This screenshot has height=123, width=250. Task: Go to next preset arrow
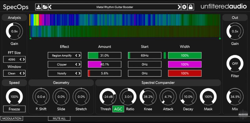tap(179, 7)
